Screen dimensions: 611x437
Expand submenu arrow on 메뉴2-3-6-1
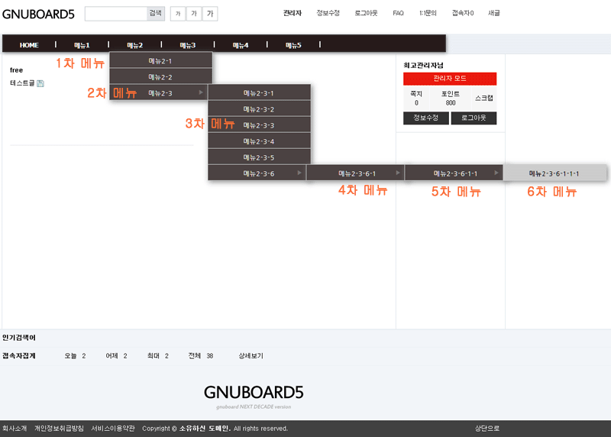(x=398, y=173)
